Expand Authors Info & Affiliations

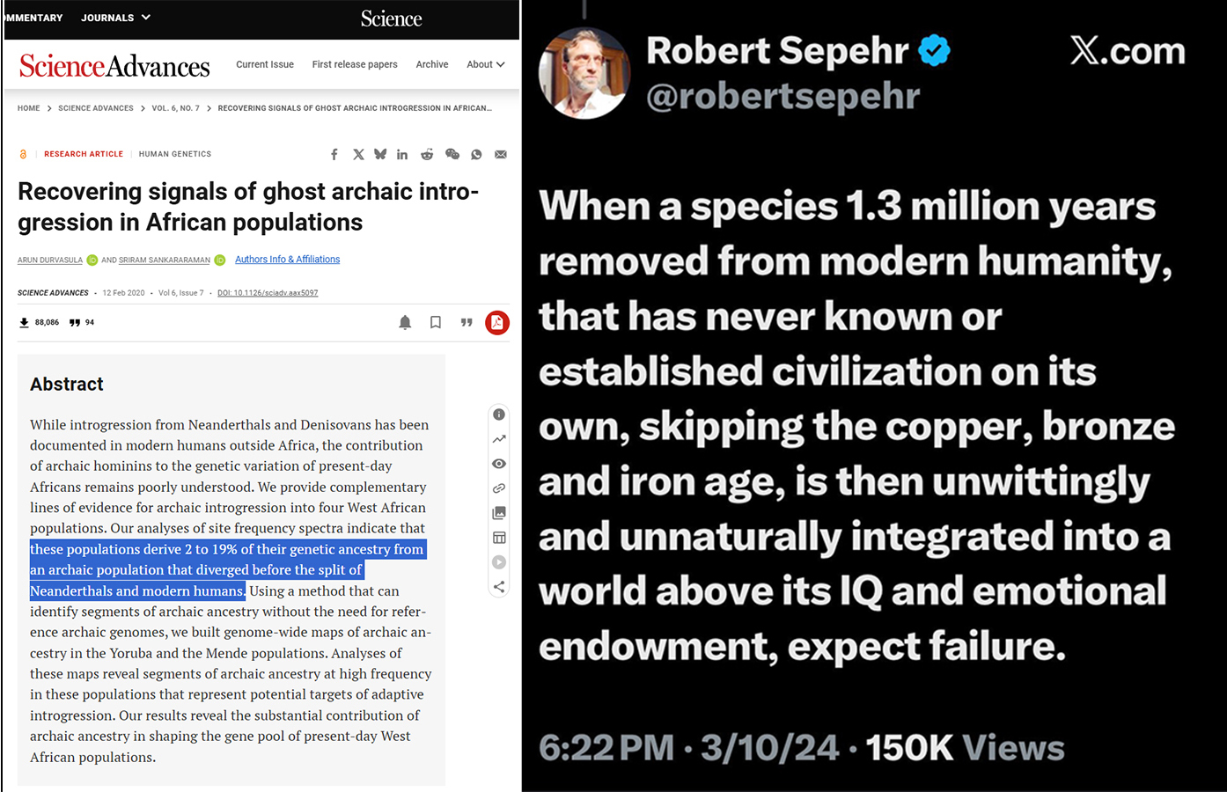pos(287,260)
